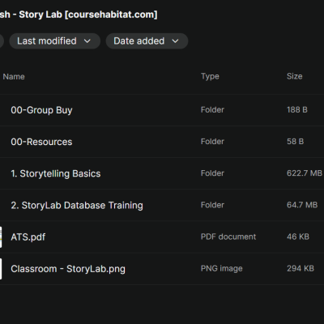Sort by the Size column header

295,76
